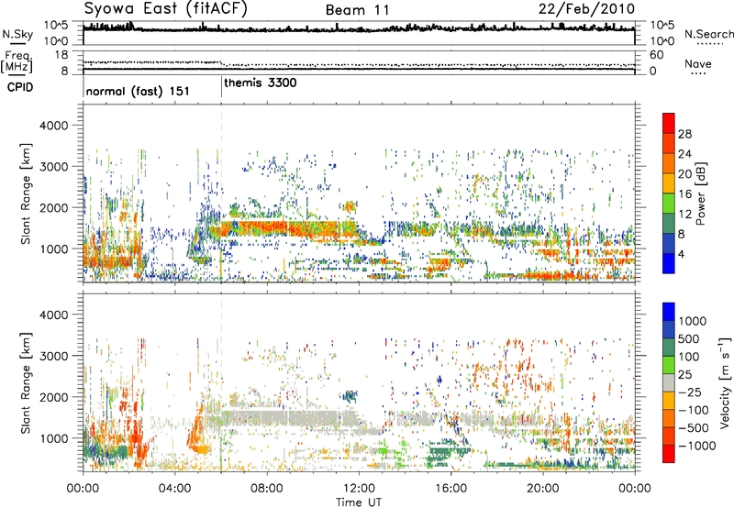This screenshot has height=508, width=734.
Task: Click the 'Freq. [MHz]' axis label
Action: tap(17, 61)
